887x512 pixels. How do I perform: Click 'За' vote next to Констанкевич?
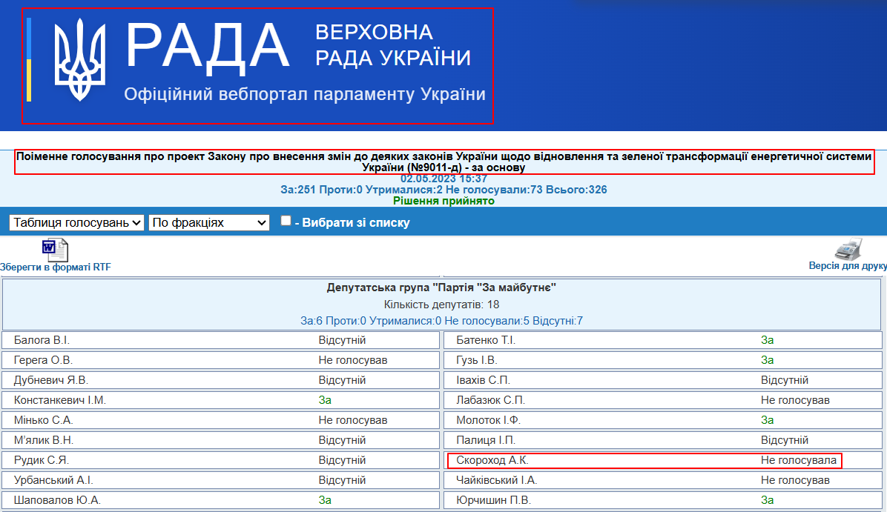tap(325, 400)
